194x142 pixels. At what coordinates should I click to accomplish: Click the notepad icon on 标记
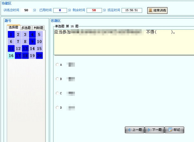tap(170, 129)
